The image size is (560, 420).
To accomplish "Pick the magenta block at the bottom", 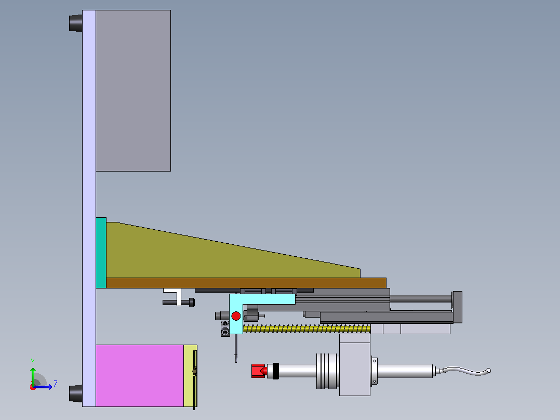I will pyautogui.click(x=140, y=376).
